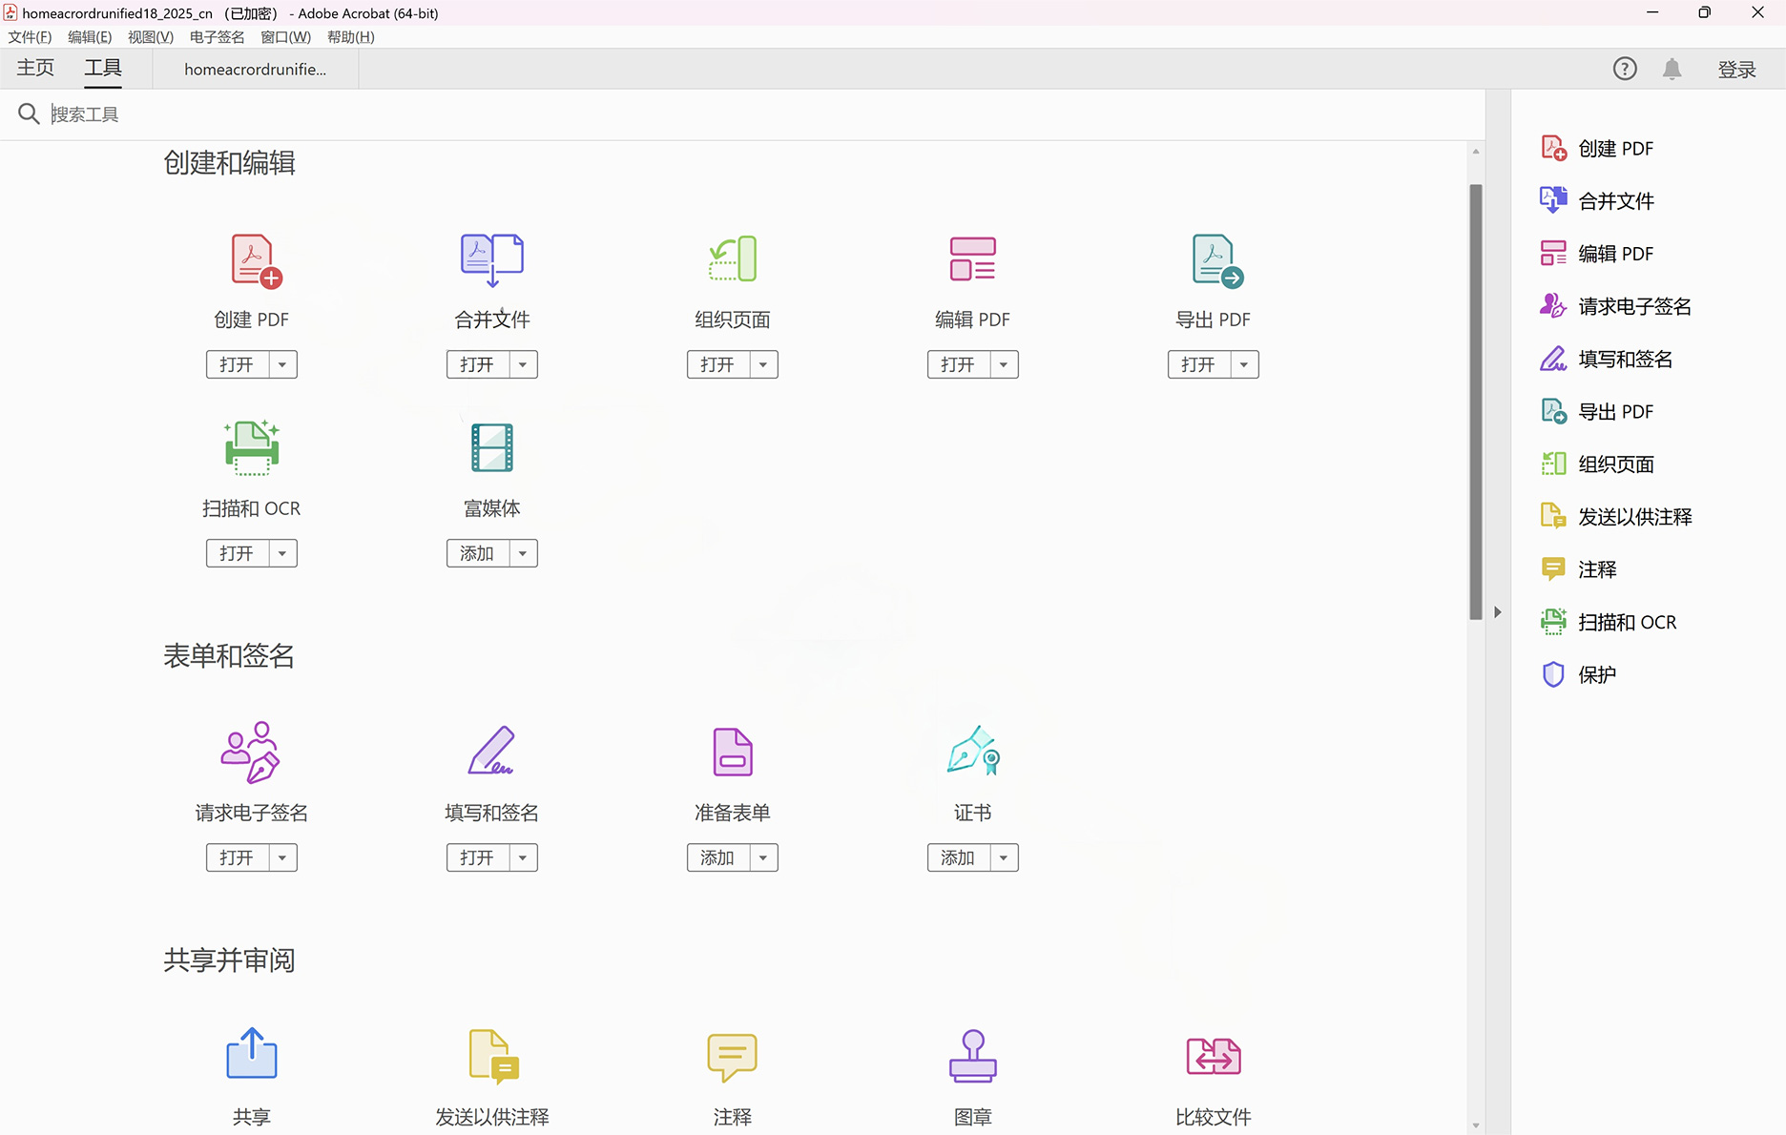Click the 扫描和 OCR printer icon
This screenshot has width=1786, height=1135.
[252, 447]
